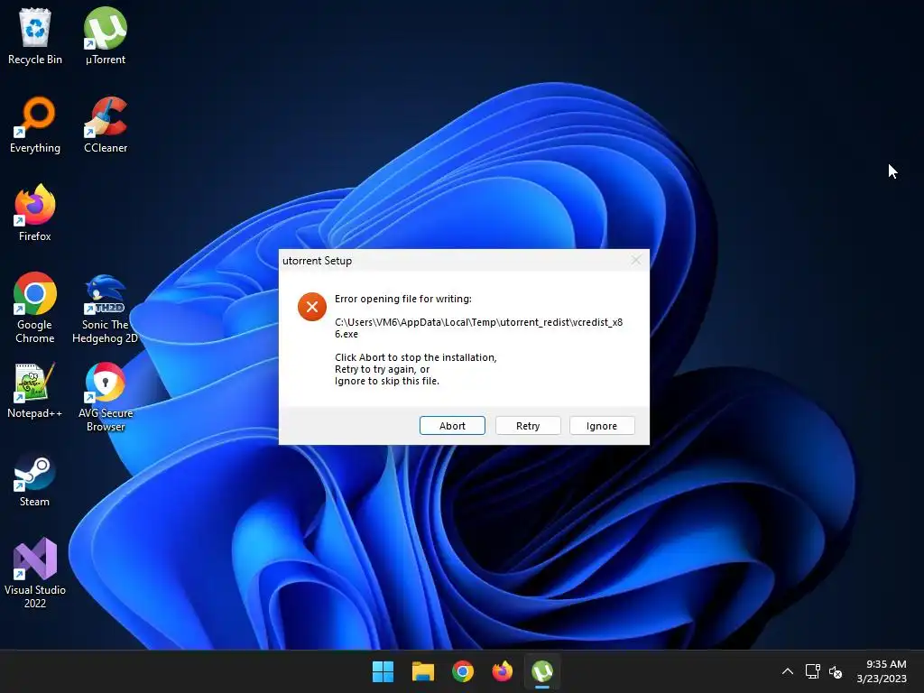Click the Abort button in utorrent Setup
Image resolution: width=924 pixels, height=693 pixels.
click(x=452, y=426)
